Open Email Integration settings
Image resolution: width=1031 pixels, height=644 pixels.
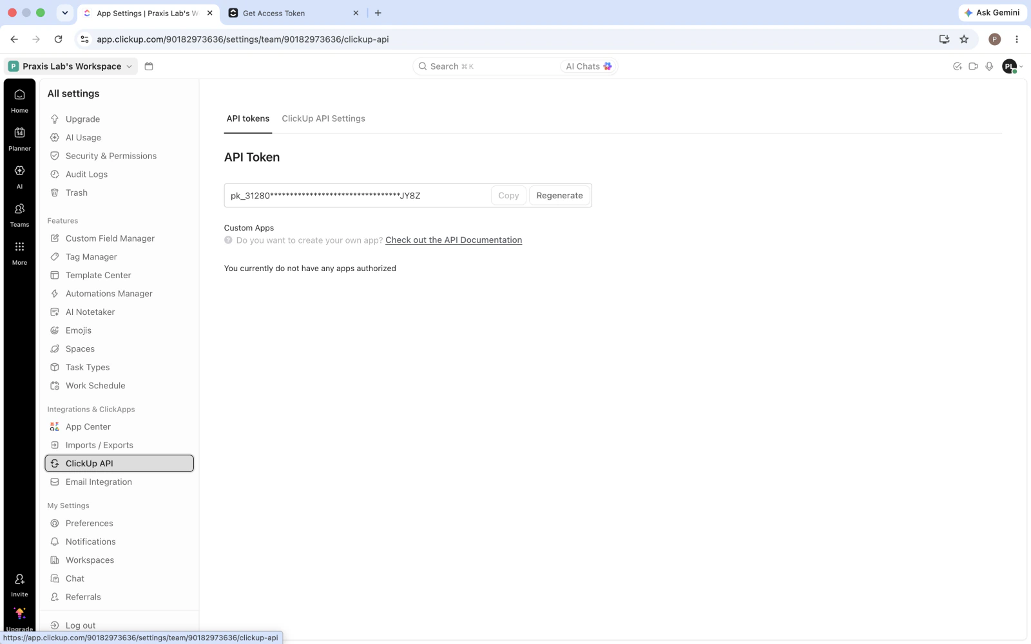119,482
